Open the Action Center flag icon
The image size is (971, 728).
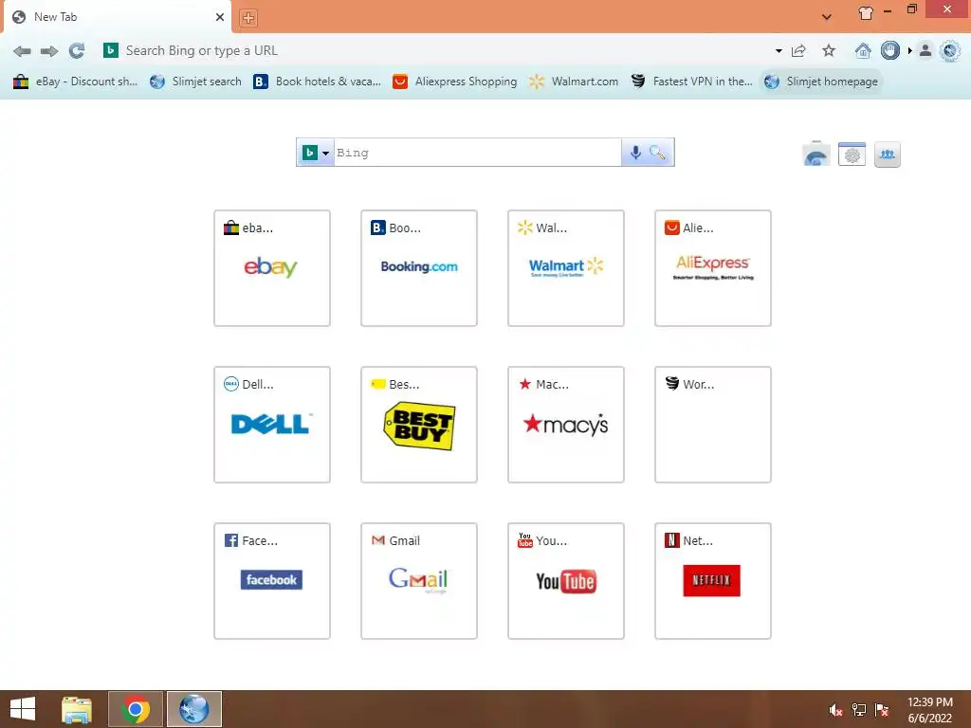pyautogui.click(x=882, y=710)
